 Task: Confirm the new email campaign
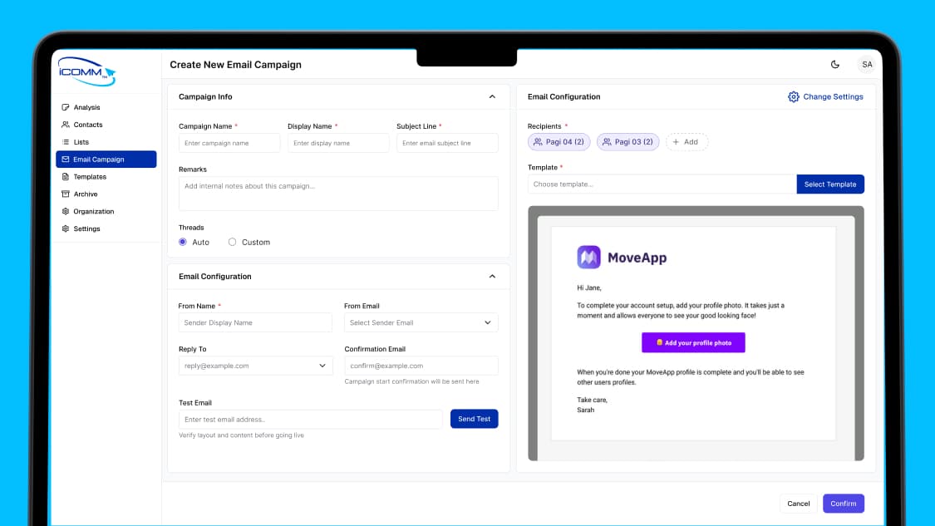point(844,504)
